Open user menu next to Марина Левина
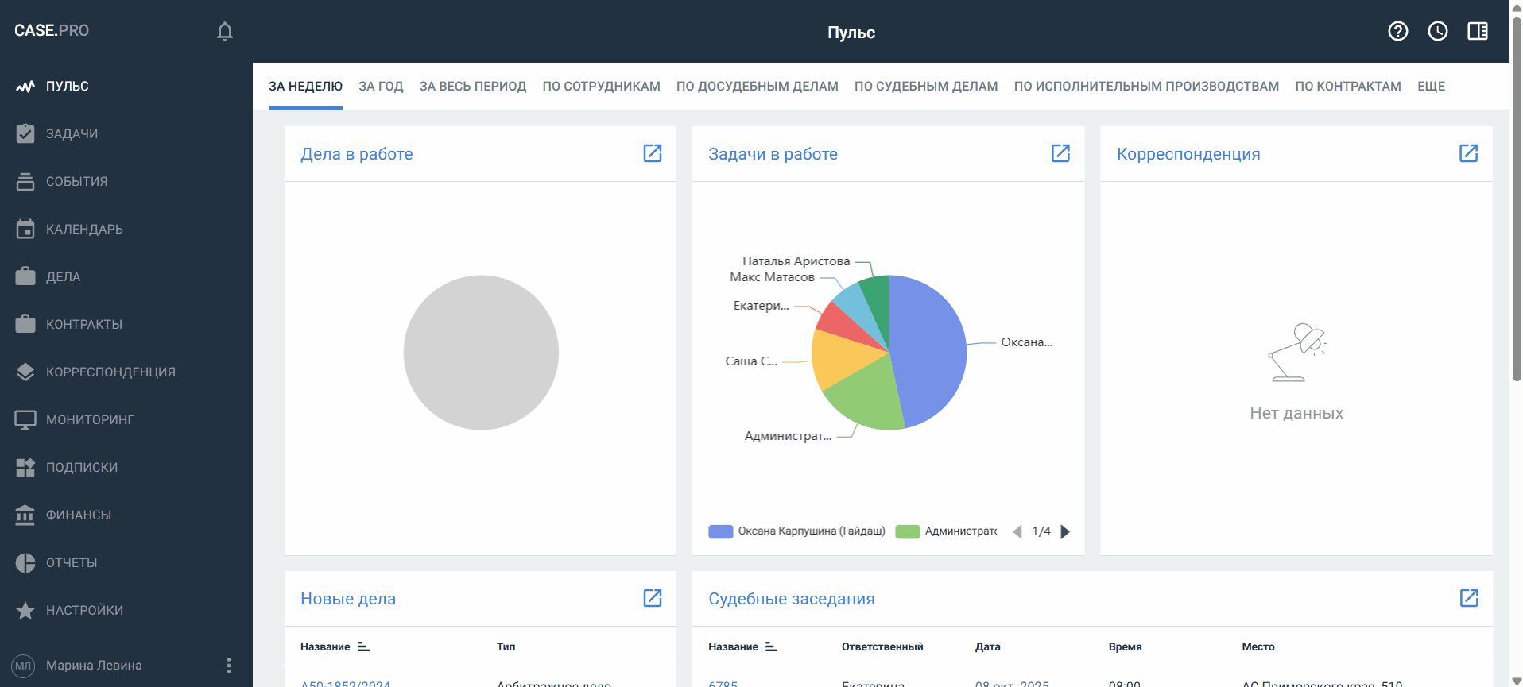Image resolution: width=1523 pixels, height=687 pixels. tap(229, 665)
